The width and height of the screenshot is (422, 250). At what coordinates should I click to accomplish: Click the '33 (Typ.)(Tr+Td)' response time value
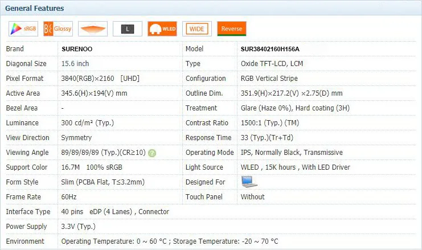pyautogui.click(x=267, y=137)
